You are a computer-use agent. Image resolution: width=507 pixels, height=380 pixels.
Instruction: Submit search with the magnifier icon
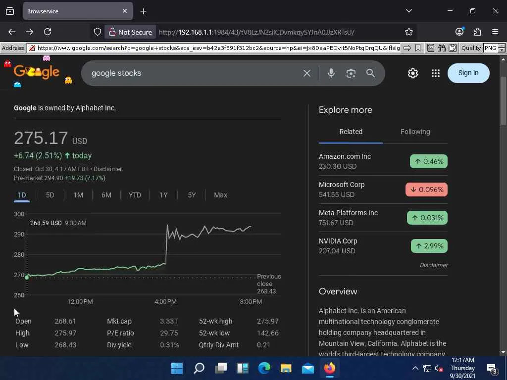[x=370, y=73]
